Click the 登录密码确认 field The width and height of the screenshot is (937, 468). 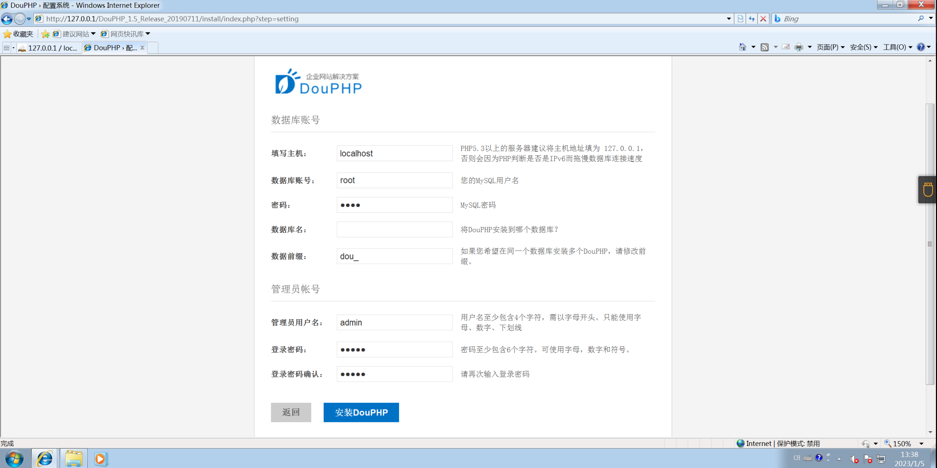point(394,374)
